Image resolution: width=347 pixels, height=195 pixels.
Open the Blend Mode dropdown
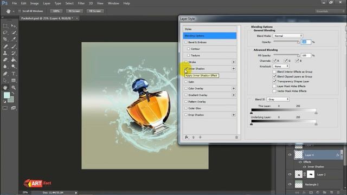[288, 36]
